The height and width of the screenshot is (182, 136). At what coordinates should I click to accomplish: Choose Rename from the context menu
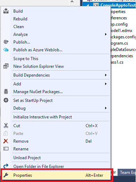click(55, 149)
